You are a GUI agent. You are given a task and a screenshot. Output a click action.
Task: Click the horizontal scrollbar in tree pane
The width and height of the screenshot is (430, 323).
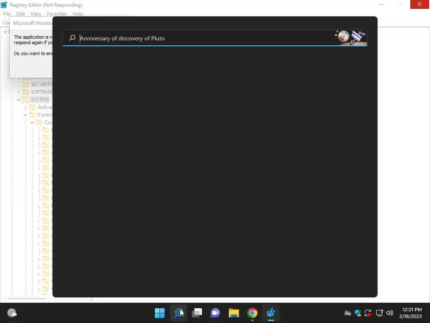pyautogui.click(x=27, y=298)
